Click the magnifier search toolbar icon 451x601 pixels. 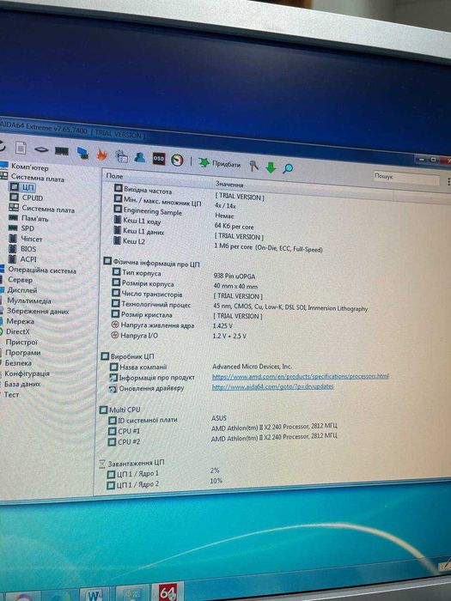coord(288,168)
